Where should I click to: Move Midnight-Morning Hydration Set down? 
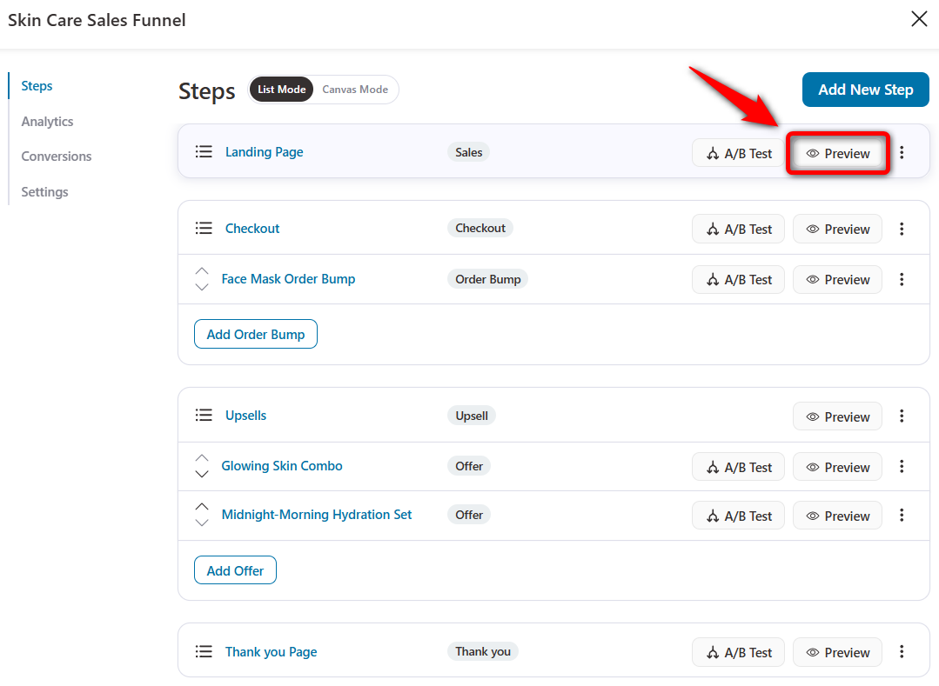[202, 523]
